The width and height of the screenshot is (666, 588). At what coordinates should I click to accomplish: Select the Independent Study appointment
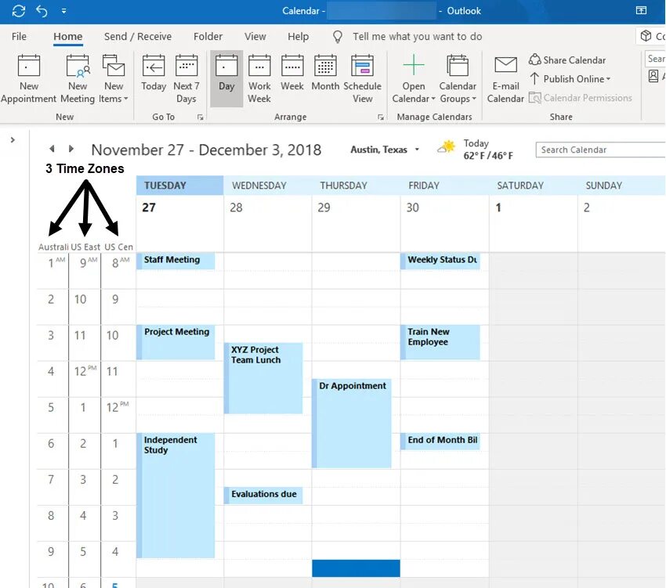pos(176,495)
